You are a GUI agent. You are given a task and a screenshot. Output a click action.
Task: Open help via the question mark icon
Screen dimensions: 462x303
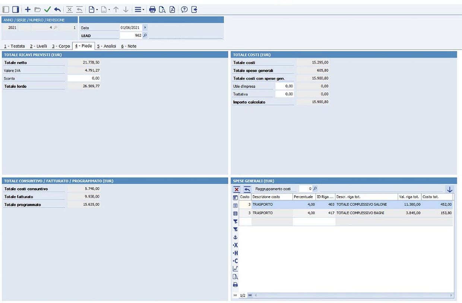click(184, 10)
